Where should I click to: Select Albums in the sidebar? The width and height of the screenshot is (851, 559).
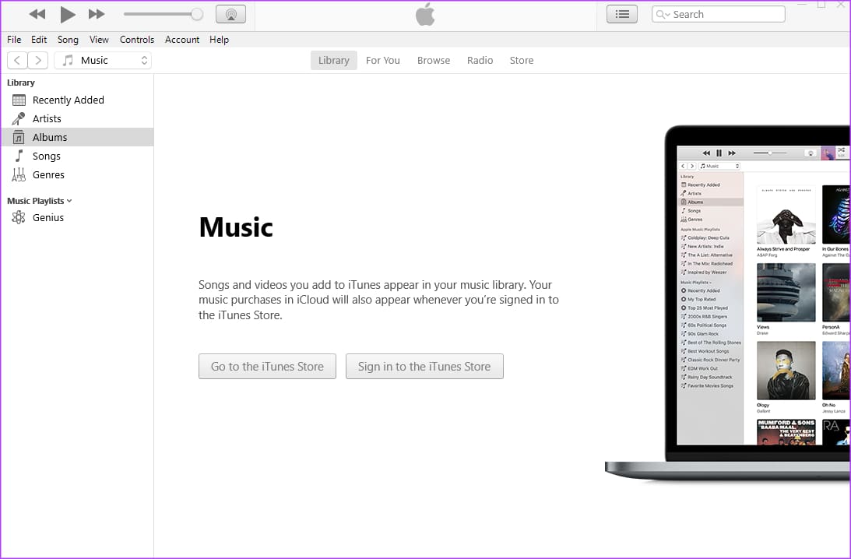click(x=77, y=137)
